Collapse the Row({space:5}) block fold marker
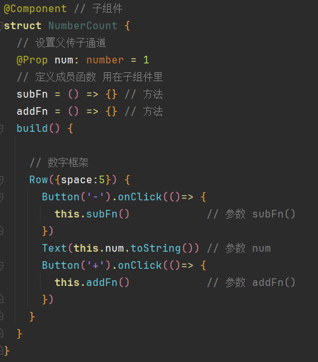Viewport: 318px width, 362px height. (x=1, y=180)
